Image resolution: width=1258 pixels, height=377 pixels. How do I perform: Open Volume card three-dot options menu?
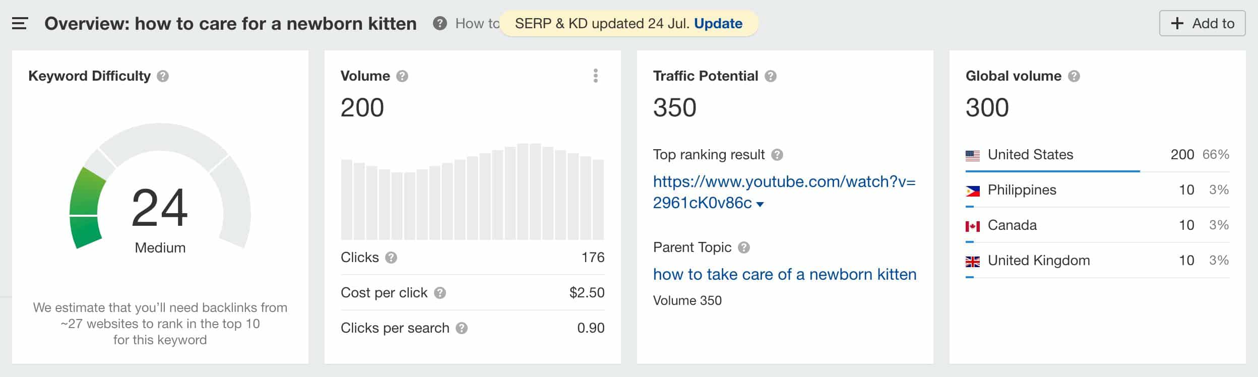point(596,76)
